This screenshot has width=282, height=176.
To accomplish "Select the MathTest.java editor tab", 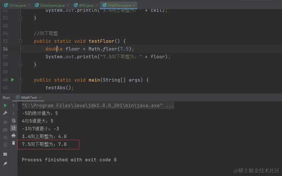I will (x=119, y=5).
